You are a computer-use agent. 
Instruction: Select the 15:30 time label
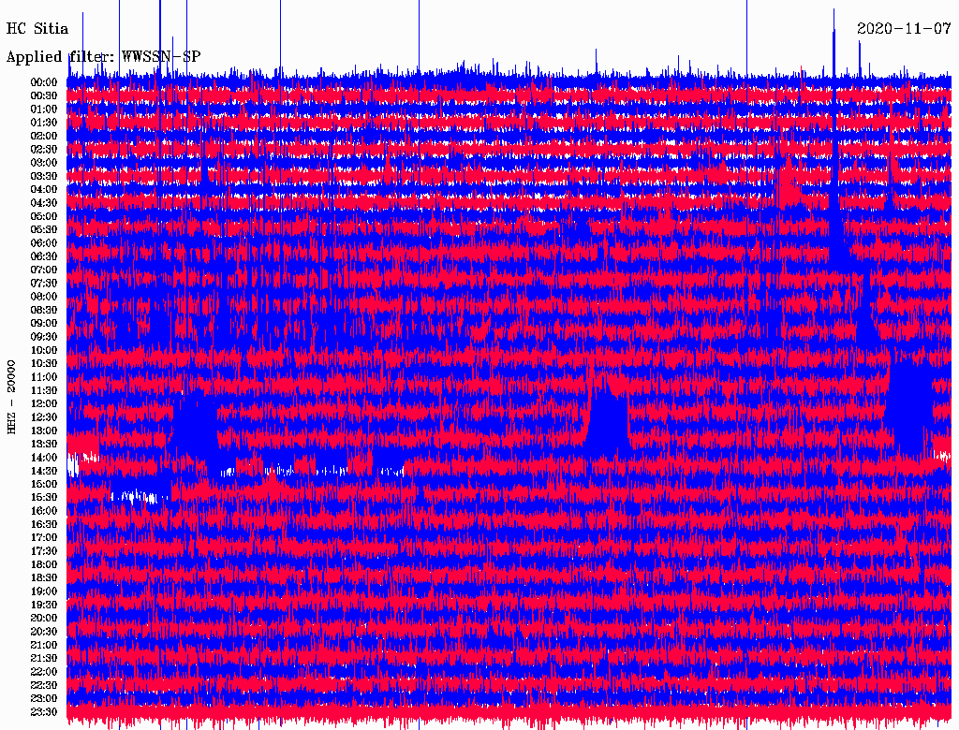click(44, 498)
